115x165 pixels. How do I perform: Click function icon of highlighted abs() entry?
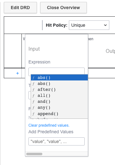(33, 78)
